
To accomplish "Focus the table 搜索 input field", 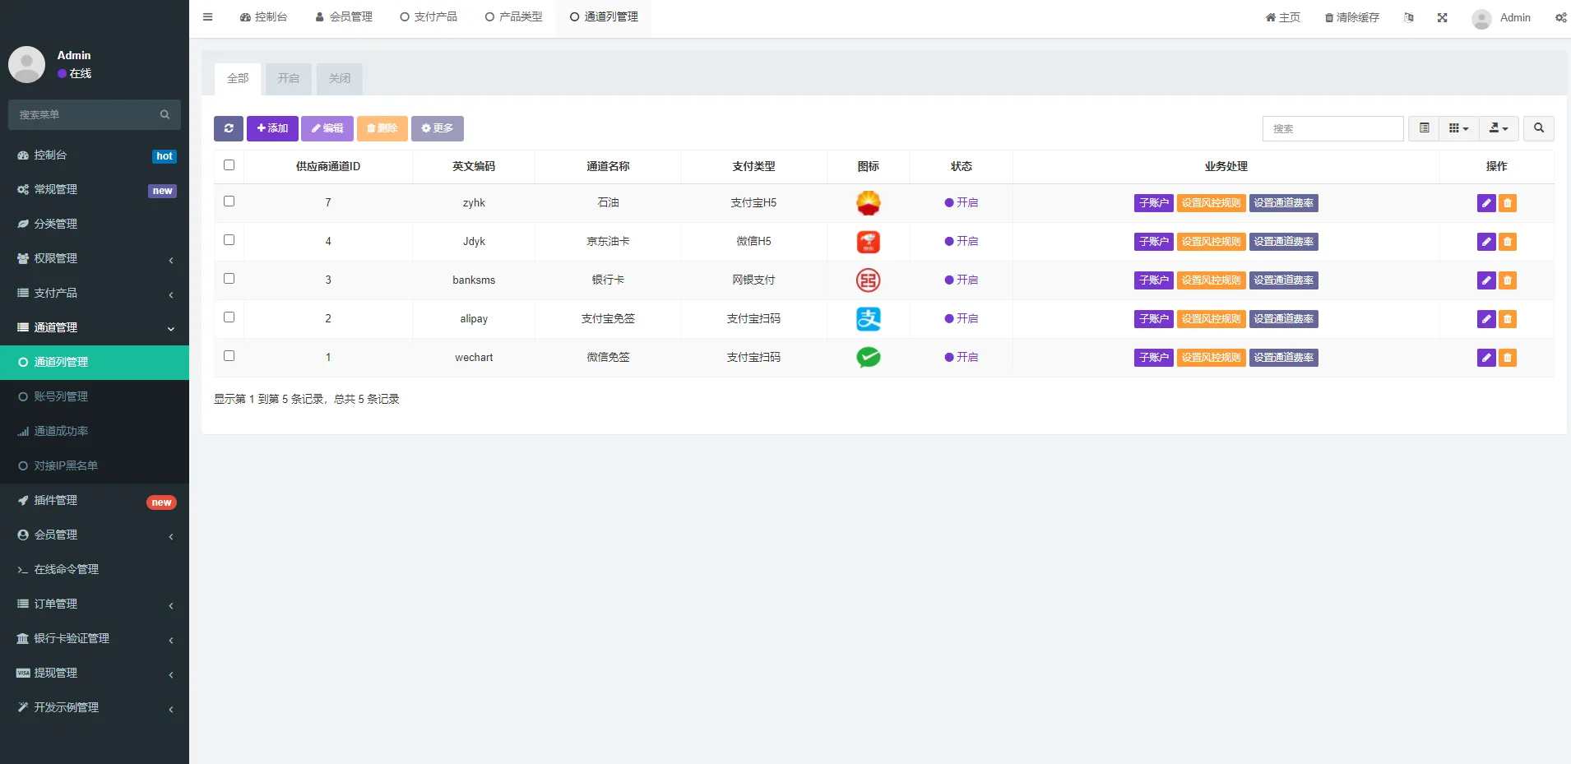I will 1333,128.
